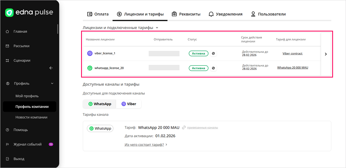This screenshot has height=168, width=346.
Task: Click the sidebar scrollbar
Action: (58, 29)
